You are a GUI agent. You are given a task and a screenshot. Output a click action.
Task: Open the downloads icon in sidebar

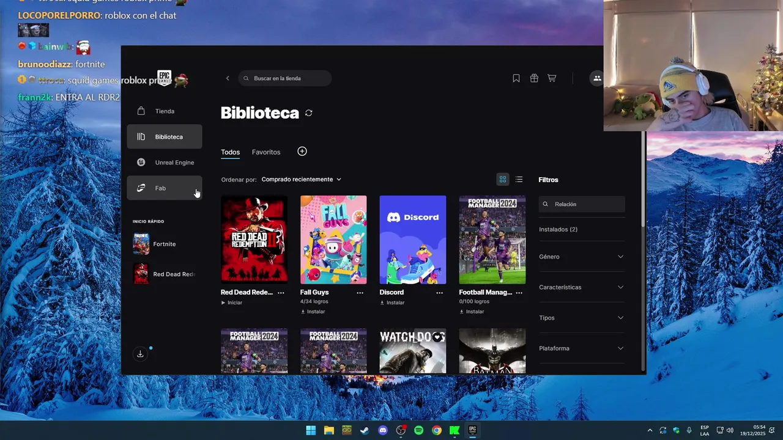[x=140, y=354]
